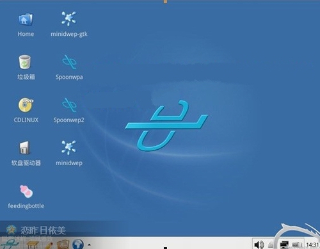
Task: Open the network monitor tray icon
Action: [x=284, y=245]
